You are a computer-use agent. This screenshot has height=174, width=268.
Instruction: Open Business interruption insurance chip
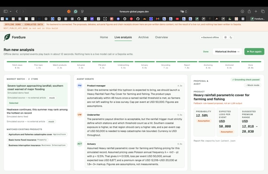[37, 145]
